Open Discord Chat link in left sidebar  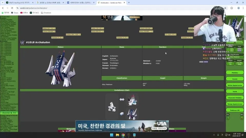4,102
